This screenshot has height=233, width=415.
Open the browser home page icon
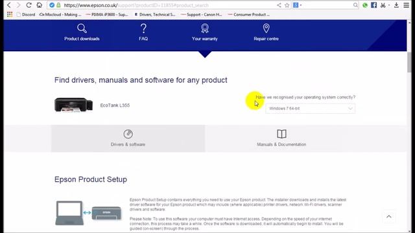click(39, 5)
